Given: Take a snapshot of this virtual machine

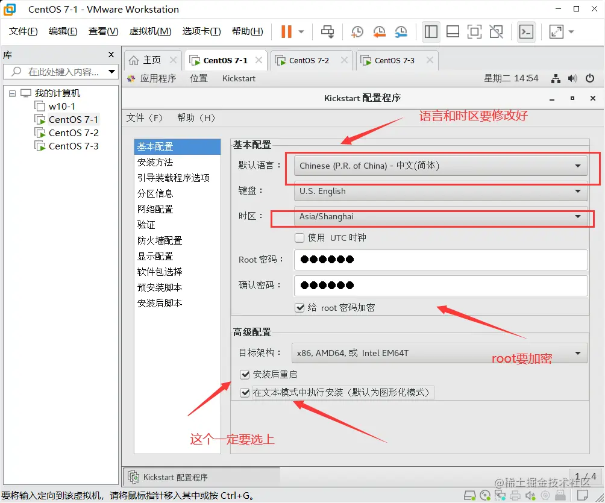Looking at the screenshot, I should click(357, 32).
